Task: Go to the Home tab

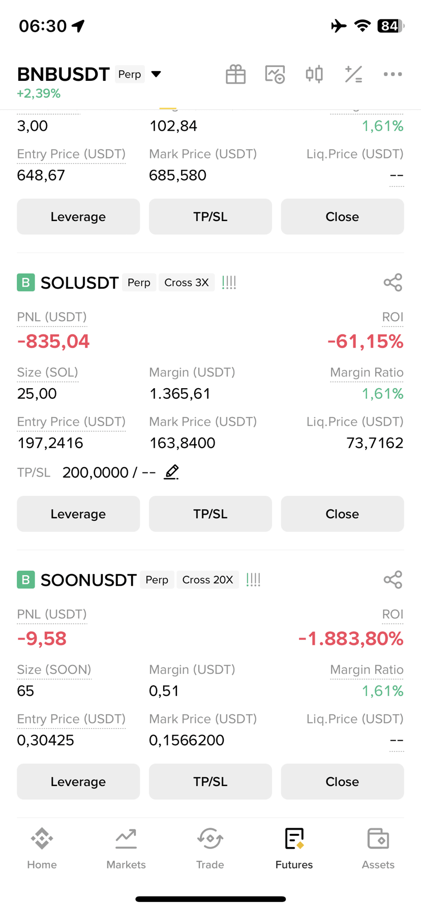Action: pos(42,849)
